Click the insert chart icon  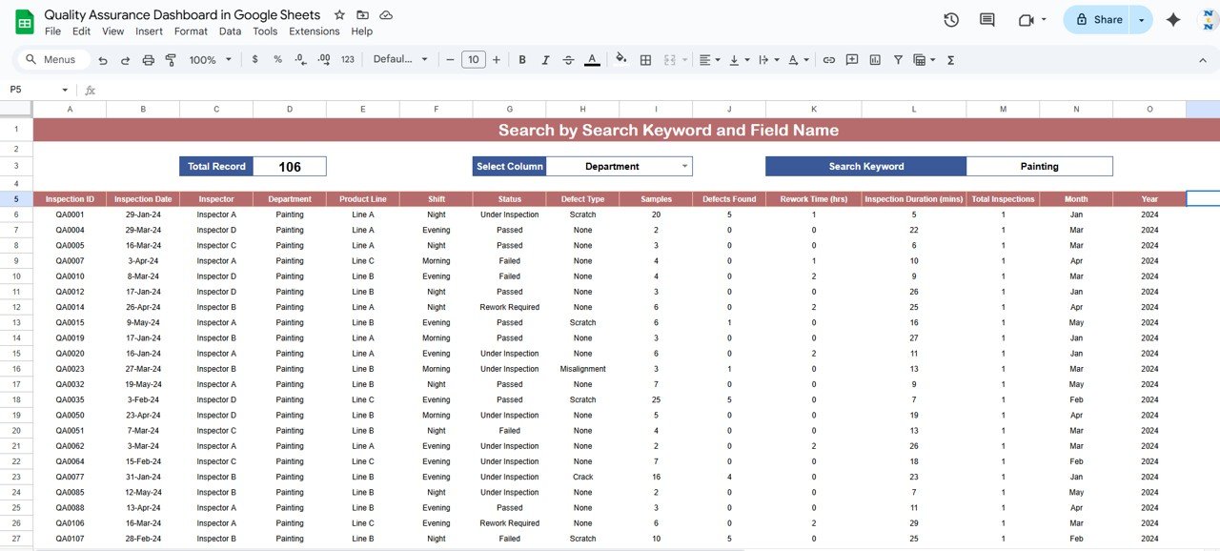pos(875,60)
